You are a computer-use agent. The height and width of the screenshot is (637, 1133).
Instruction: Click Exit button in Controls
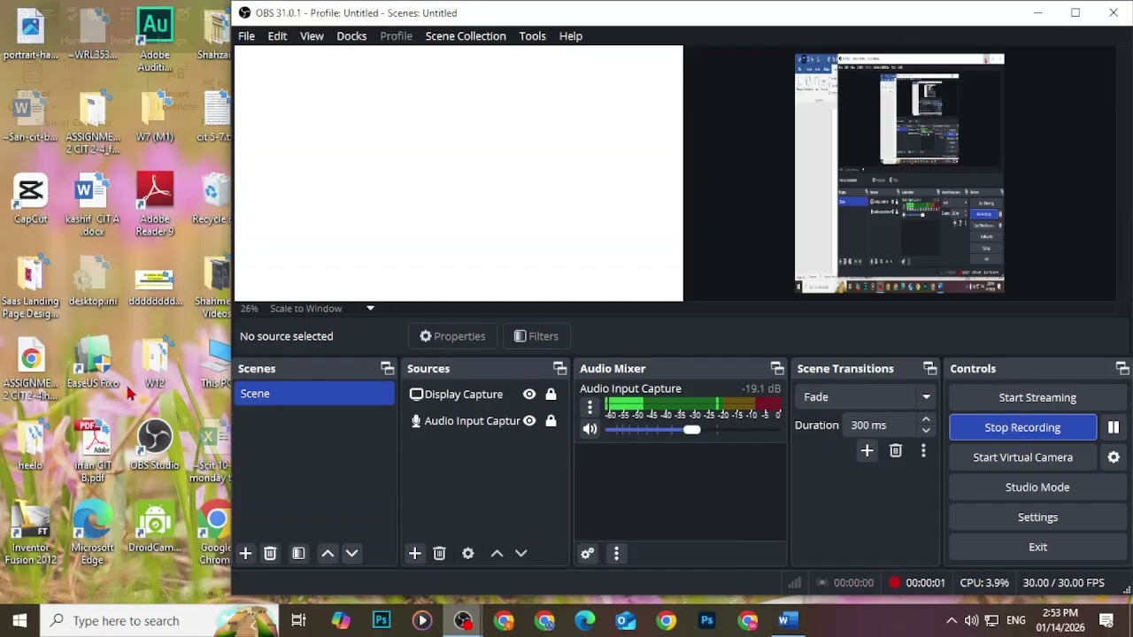1037,548
